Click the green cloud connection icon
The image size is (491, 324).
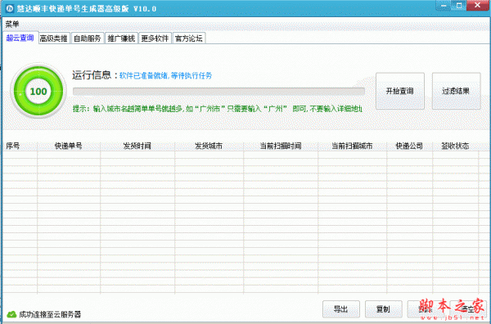pyautogui.click(x=11, y=314)
